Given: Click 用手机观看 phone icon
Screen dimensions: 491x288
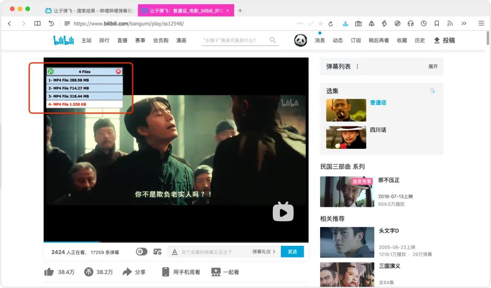Looking at the screenshot, I should click(x=165, y=272).
